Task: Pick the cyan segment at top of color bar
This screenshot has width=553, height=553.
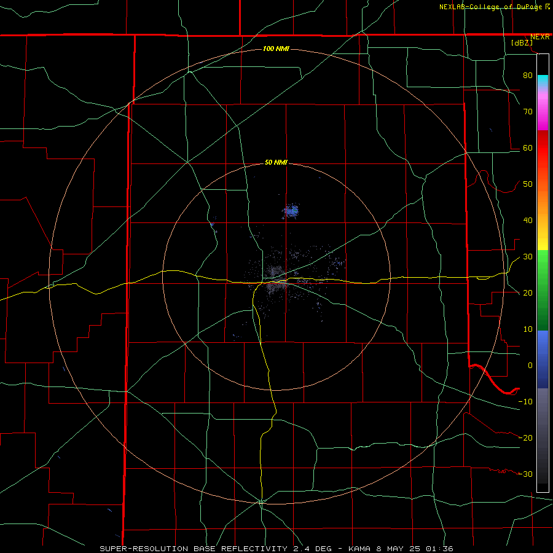Action: tap(543, 82)
